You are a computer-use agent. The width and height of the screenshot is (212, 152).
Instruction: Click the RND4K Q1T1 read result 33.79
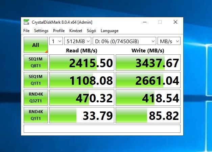click(82, 115)
